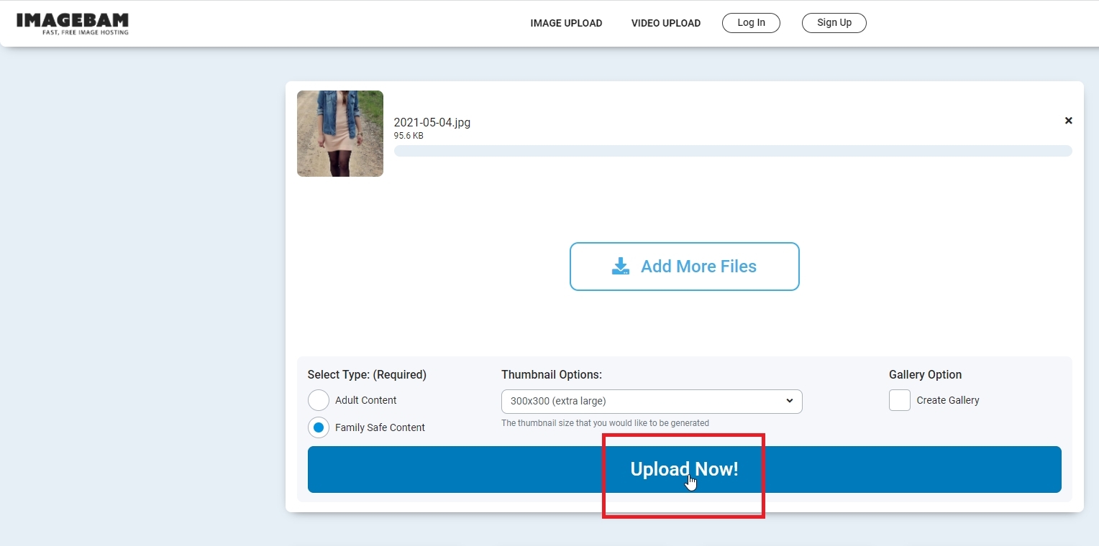Go to the Video Upload page

pos(666,23)
